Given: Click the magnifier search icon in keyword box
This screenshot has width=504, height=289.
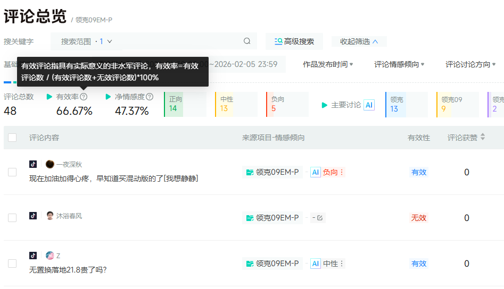Looking at the screenshot, I should tap(247, 41).
